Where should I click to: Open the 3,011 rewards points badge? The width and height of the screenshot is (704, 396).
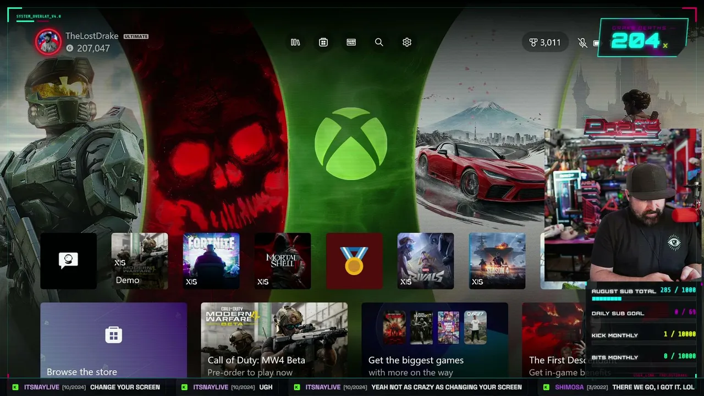(545, 42)
